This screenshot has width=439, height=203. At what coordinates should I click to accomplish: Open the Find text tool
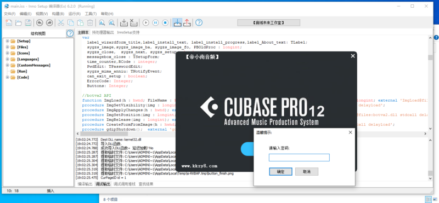tap(102, 22)
